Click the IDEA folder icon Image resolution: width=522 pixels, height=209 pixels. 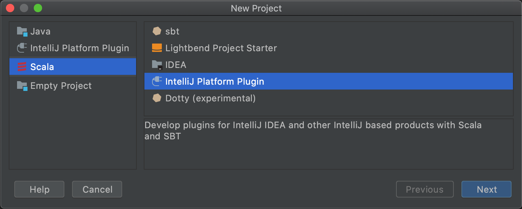click(157, 65)
